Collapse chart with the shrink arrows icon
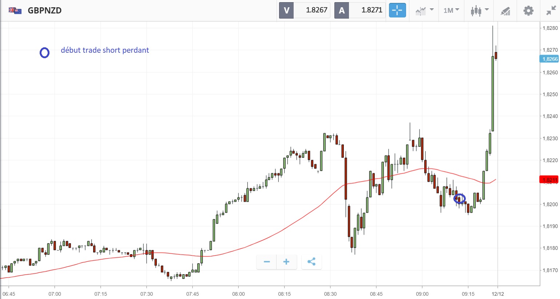The image size is (560, 299). [551, 11]
